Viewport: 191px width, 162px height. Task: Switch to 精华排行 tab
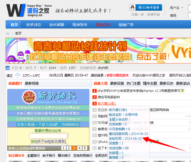click(x=64, y=156)
